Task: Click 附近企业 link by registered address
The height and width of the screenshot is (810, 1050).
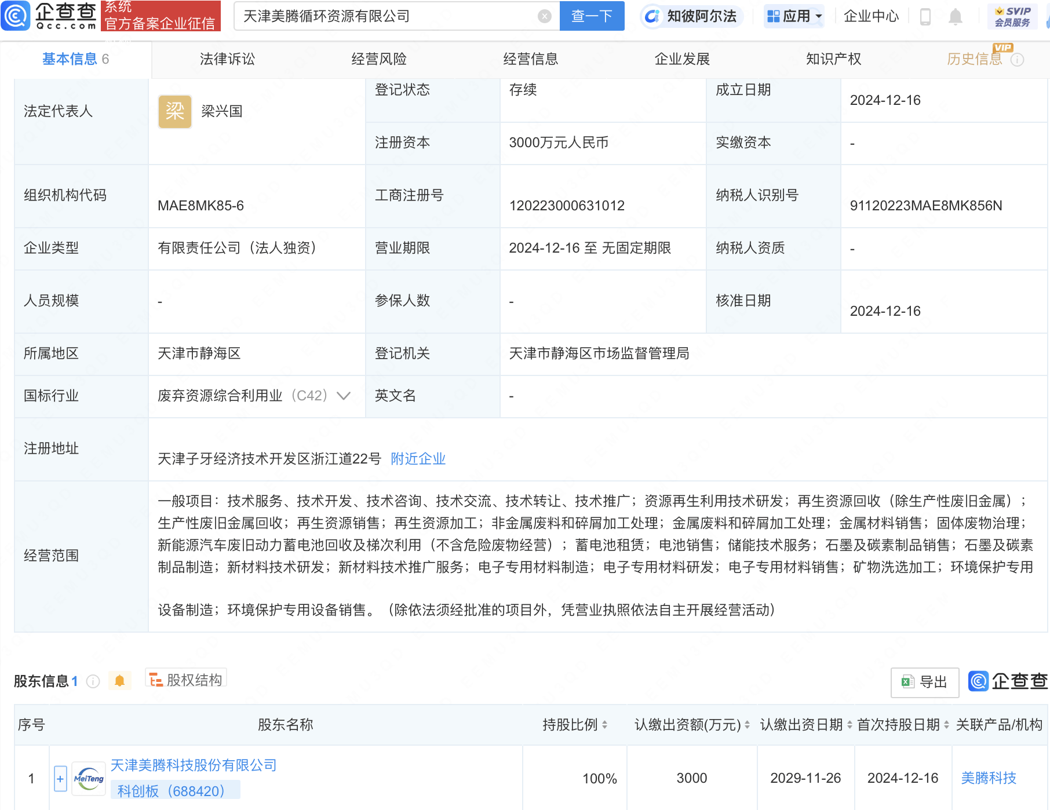Action: coord(418,459)
